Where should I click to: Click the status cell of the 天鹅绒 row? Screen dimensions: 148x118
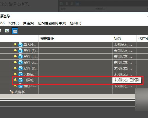(125, 74)
